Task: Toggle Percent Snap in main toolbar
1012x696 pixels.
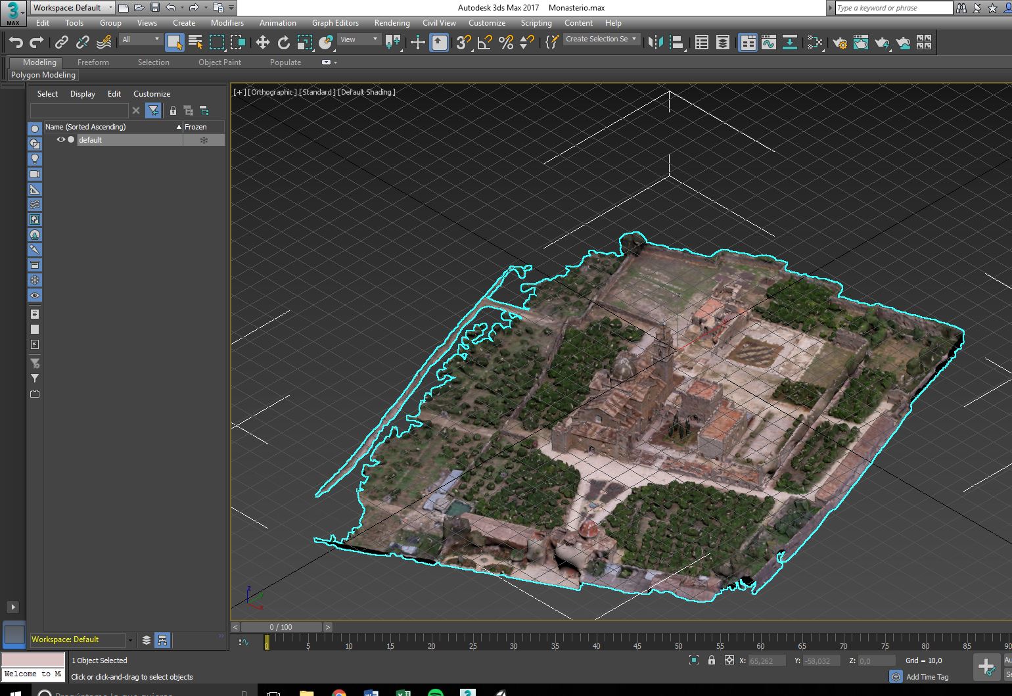Action: 505,43
